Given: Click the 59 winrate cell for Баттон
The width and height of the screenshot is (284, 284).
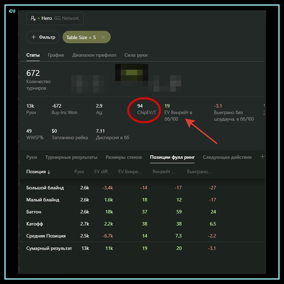Looking at the screenshot, I should 179,212.
